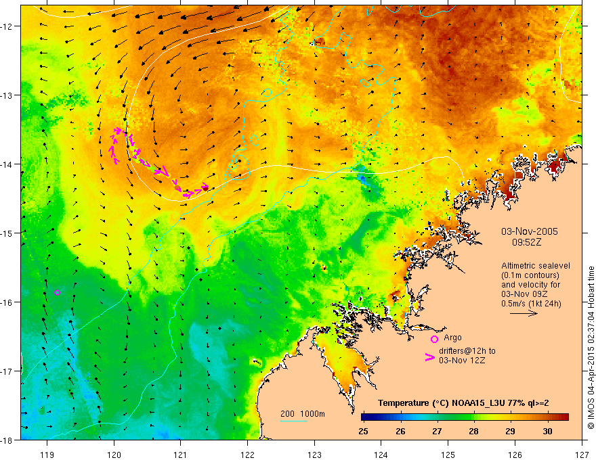596x460 pixels.
Task: Click longitude axis label 126
Action: click(515, 455)
